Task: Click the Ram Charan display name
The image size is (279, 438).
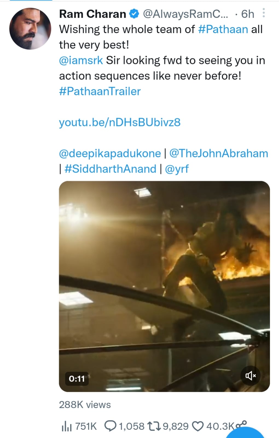Action: tap(92, 14)
